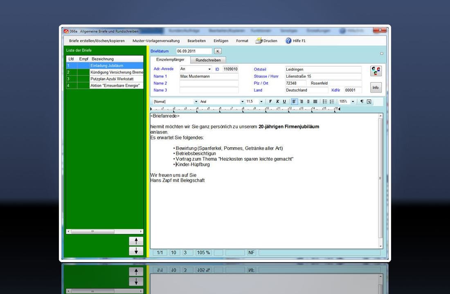
Task: Expand the [Normal] paragraph style dropdown
Action: click(196, 101)
